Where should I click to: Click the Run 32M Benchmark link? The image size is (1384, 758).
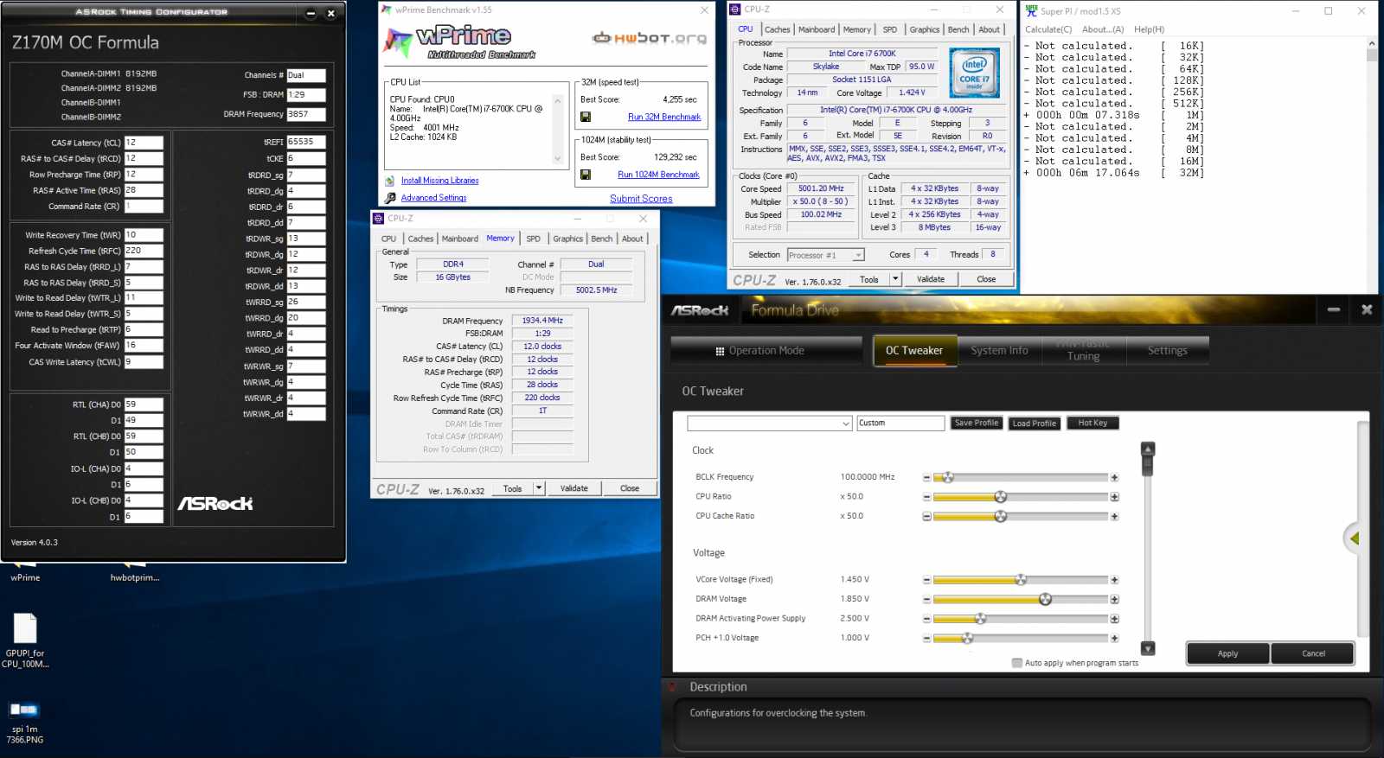(664, 117)
